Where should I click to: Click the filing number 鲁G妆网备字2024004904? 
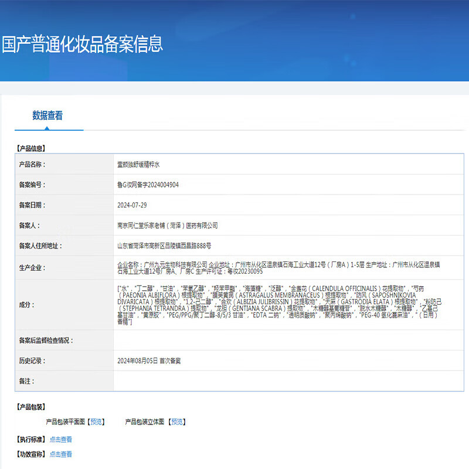[x=148, y=185]
